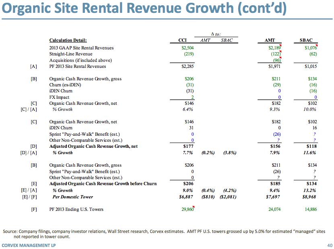
Task: Click the 'Δ to:' label above the italic columns
Action: point(216,35)
